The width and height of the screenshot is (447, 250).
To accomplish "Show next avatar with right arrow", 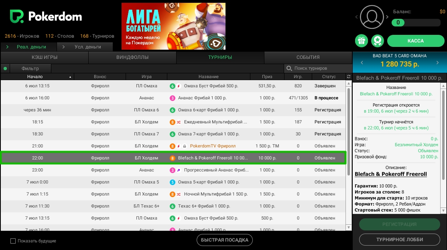I will (387, 17).
